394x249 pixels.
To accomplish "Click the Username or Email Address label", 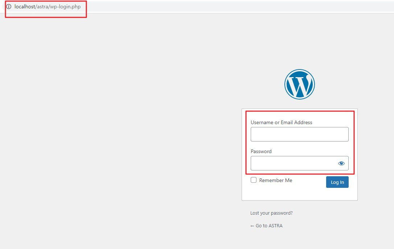I will (282, 122).
